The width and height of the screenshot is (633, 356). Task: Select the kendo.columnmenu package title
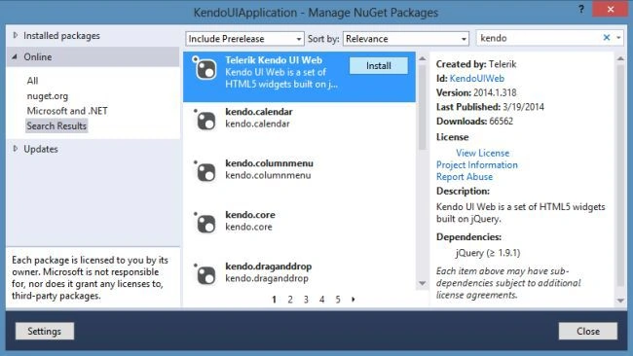coord(269,163)
